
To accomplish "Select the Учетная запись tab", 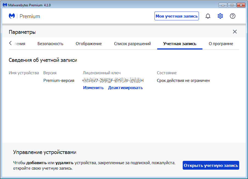I will pos(180,44).
